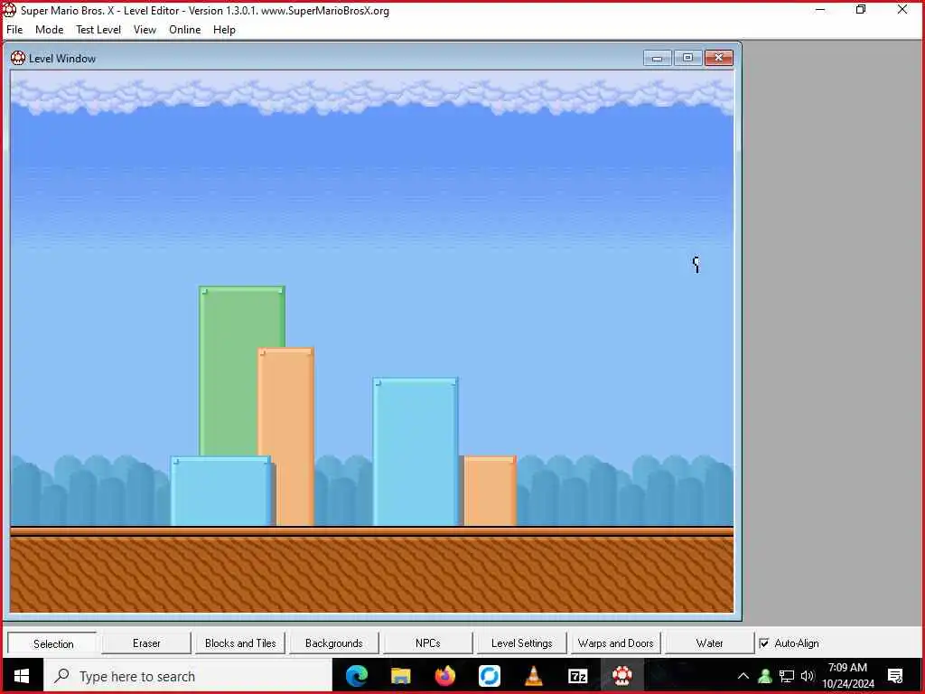This screenshot has width=925, height=694.
Task: Open the NPCs panel
Action: pos(427,643)
